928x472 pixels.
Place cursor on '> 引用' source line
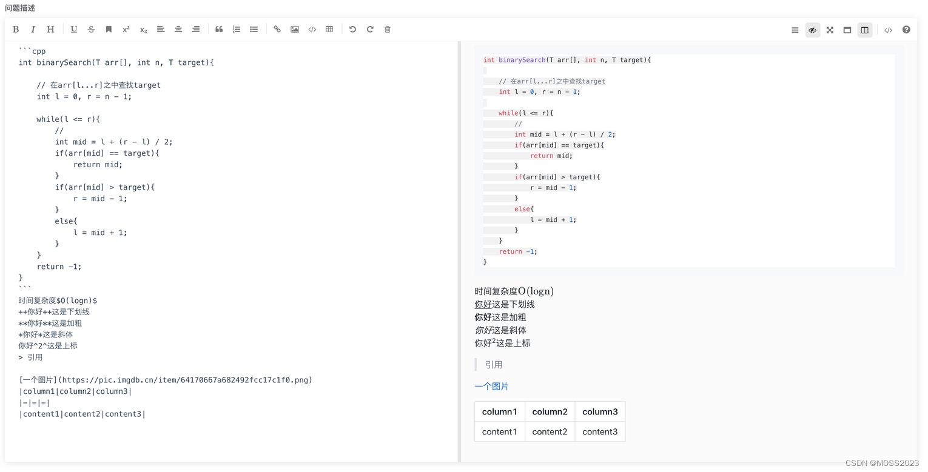click(x=30, y=357)
